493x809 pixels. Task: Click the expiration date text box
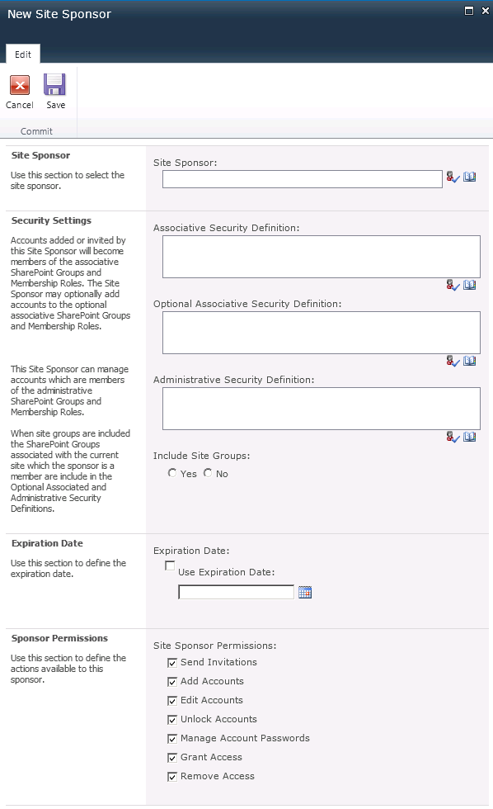236,592
